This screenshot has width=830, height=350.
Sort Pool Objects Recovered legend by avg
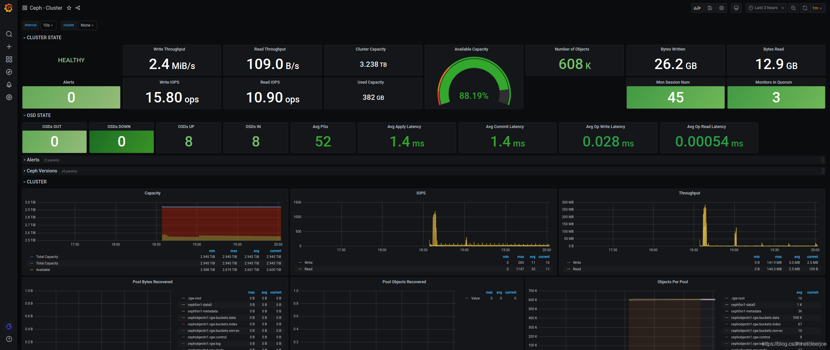pos(499,292)
